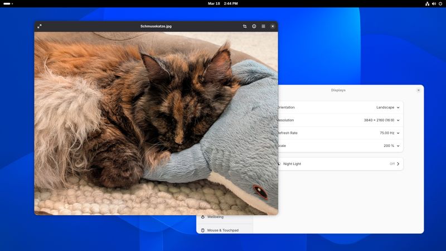
Task: Select Wellbeing in Settings sidebar
Action: (225, 217)
